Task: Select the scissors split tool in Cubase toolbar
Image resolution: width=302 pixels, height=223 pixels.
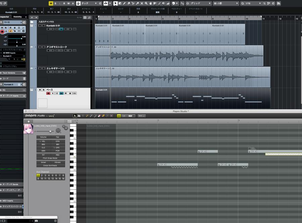Action: pyautogui.click(x=133, y=3)
